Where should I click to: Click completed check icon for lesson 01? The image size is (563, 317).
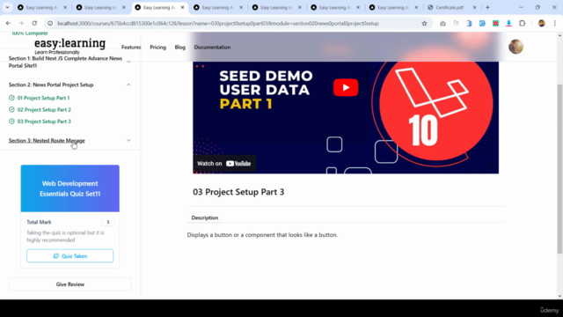tap(11, 98)
